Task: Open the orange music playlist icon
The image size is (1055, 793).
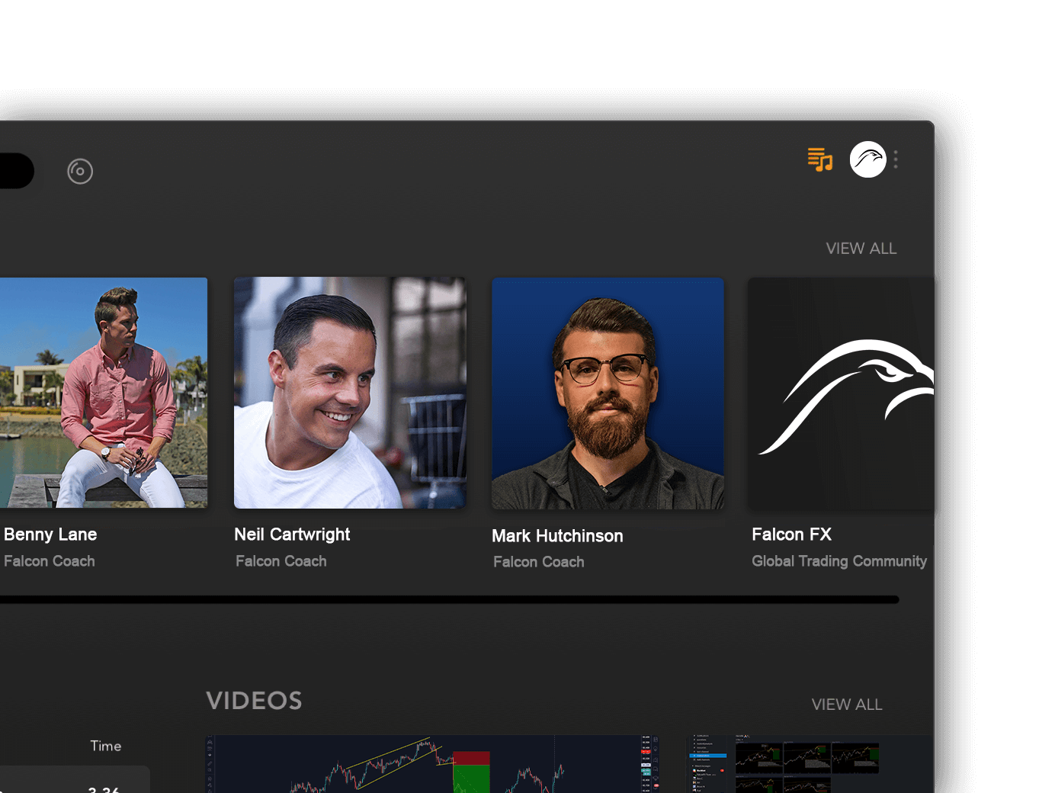Action: [820, 159]
